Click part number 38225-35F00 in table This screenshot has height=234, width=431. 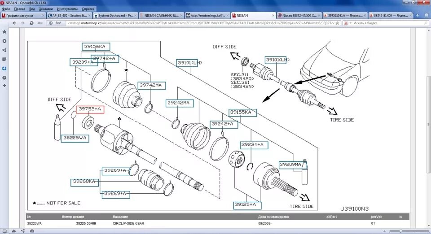tap(86, 224)
